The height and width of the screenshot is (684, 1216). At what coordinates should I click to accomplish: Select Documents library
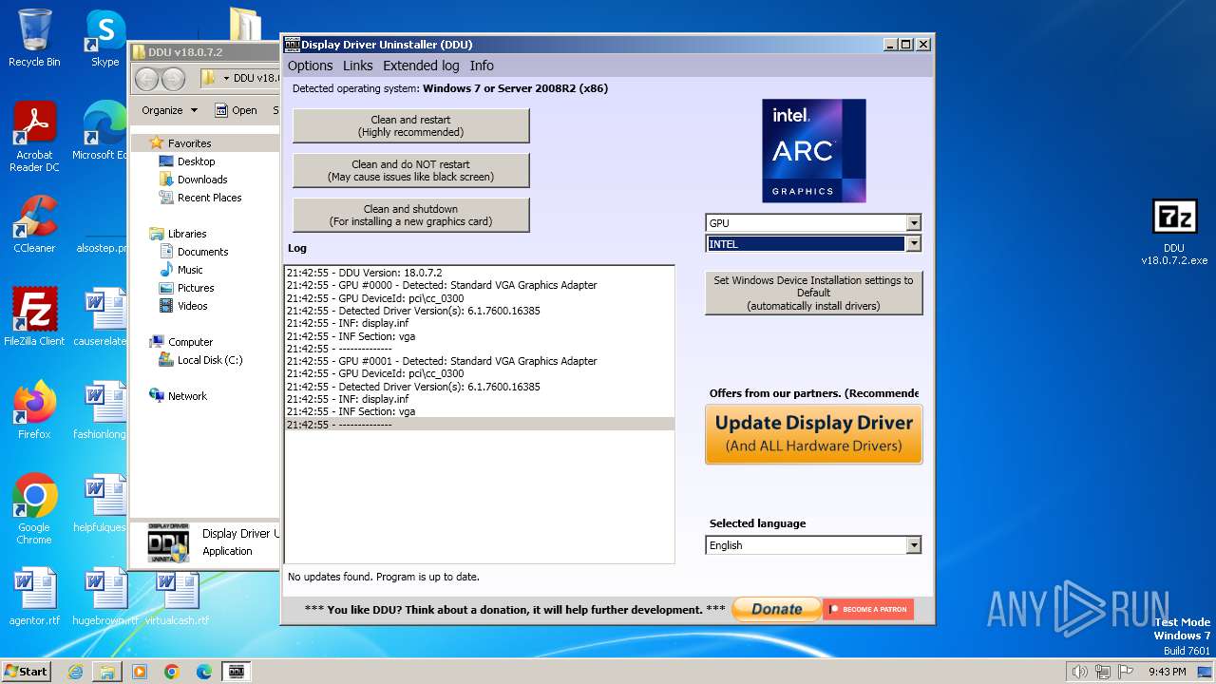click(x=202, y=252)
